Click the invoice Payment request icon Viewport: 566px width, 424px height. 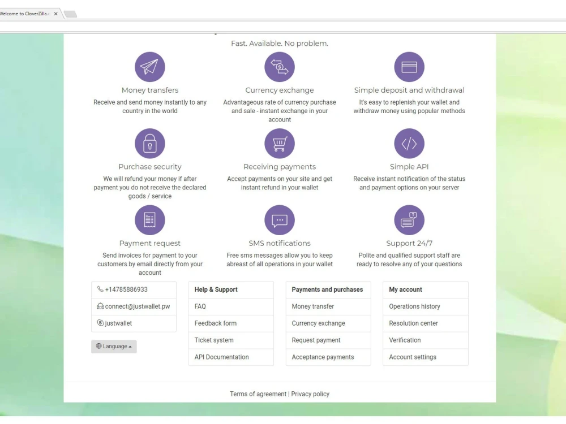pyautogui.click(x=150, y=220)
